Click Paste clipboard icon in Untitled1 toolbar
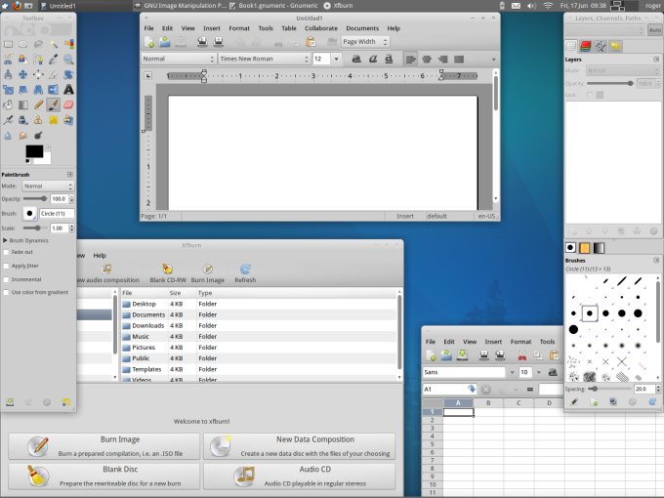The image size is (664, 498). 311,42
